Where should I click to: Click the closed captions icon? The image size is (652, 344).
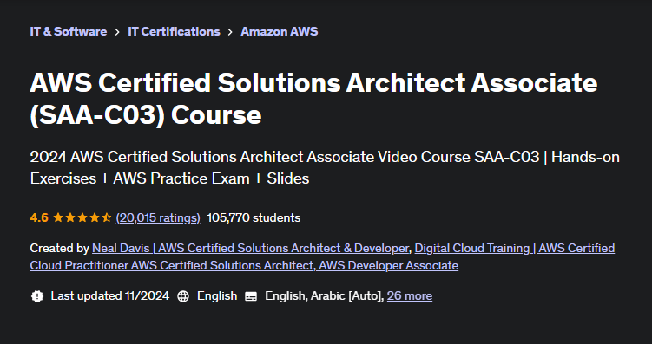point(251,296)
